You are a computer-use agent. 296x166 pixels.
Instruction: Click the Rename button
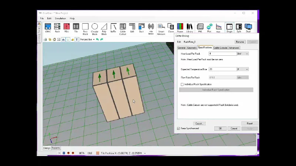pyautogui.click(x=240, y=42)
